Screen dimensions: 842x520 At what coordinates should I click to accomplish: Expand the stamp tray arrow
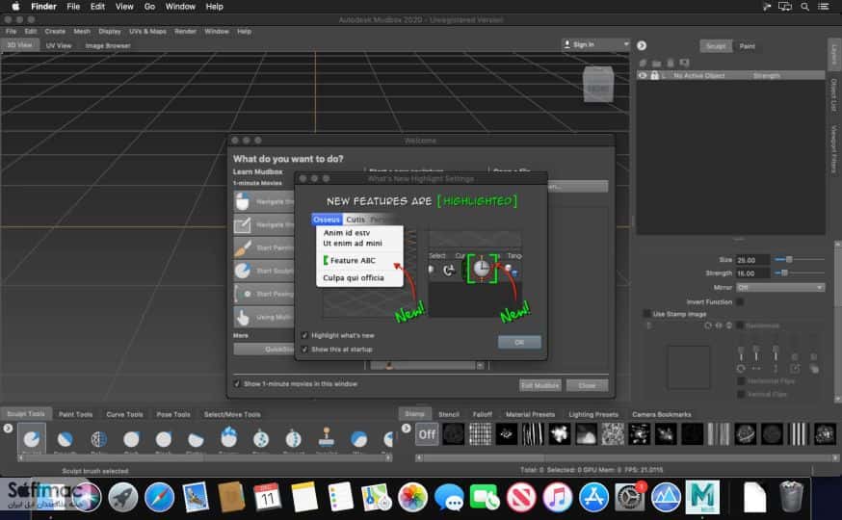[x=406, y=429]
